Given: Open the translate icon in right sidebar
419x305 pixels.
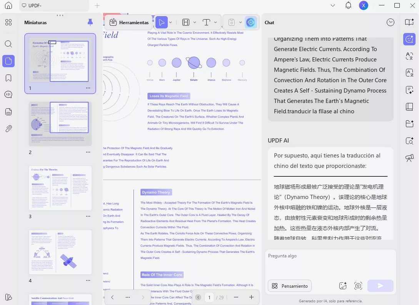Looking at the screenshot, I should point(409,56).
